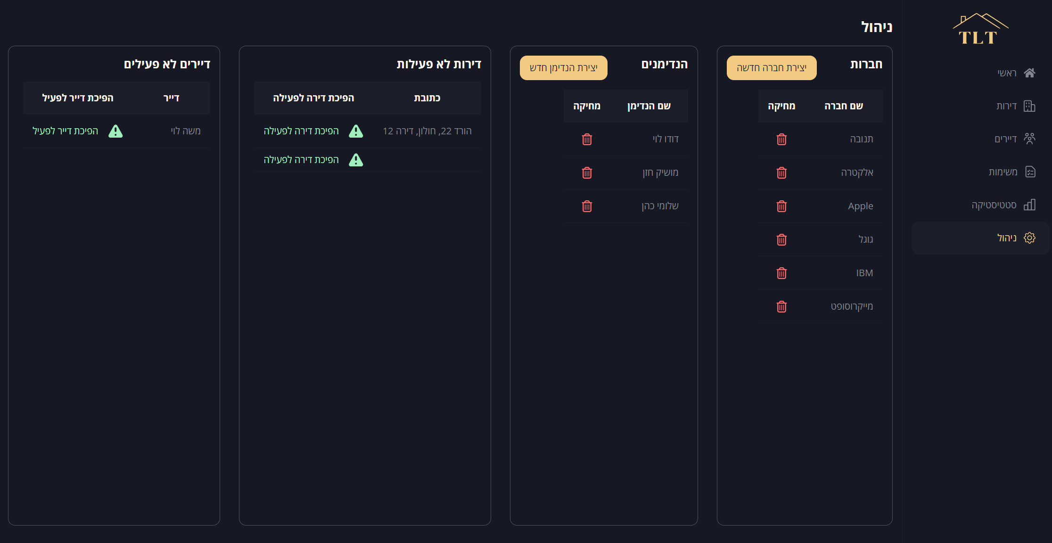Click warning icon in the second inactive apartment row
The width and height of the screenshot is (1052, 543).
[x=356, y=160]
